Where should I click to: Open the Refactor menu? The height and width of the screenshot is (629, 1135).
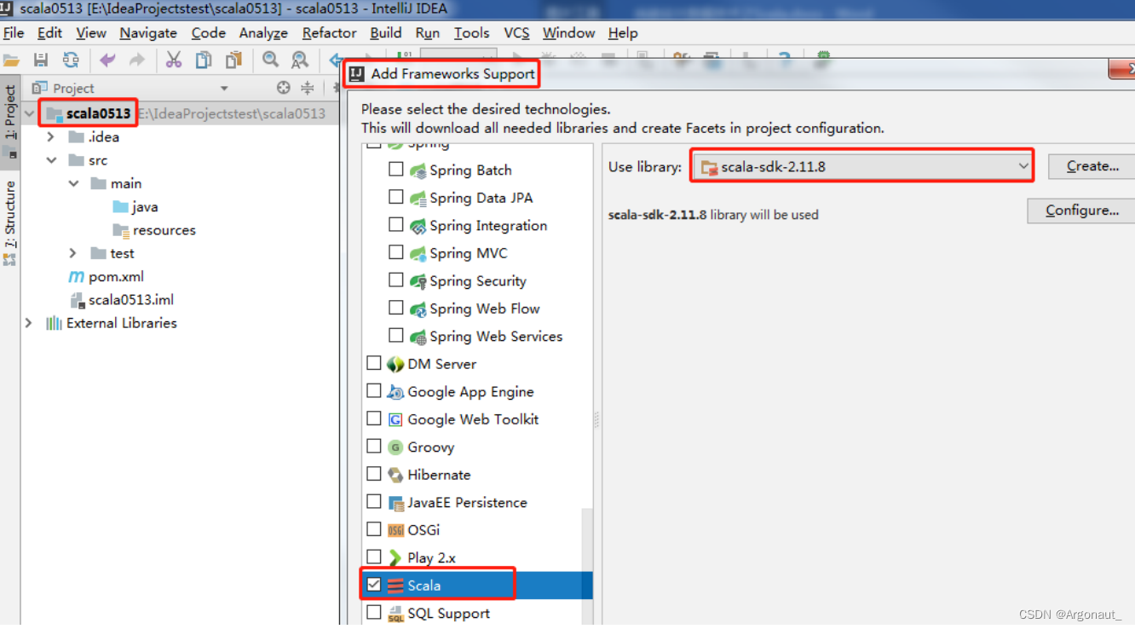point(329,32)
